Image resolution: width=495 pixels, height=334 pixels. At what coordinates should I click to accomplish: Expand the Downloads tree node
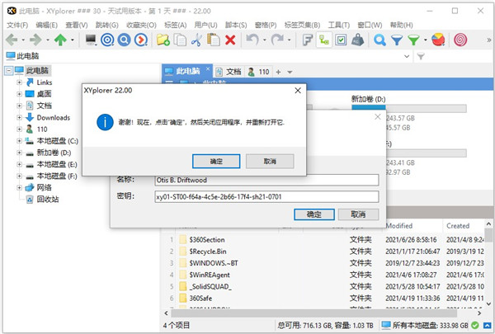[x=19, y=117]
